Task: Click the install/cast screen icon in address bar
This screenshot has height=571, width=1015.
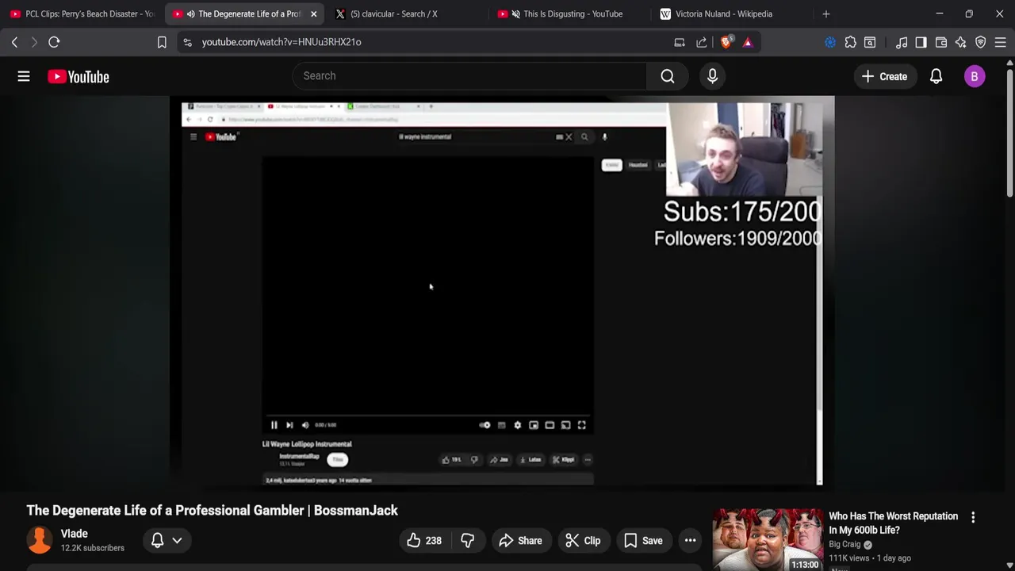Action: pyautogui.click(x=680, y=42)
